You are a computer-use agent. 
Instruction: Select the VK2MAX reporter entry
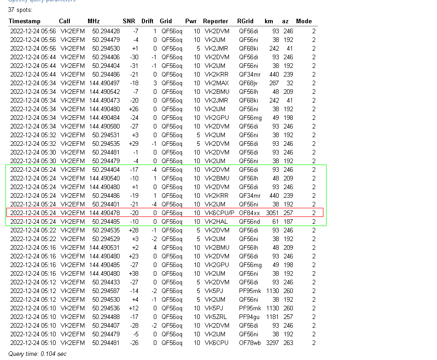[217, 83]
